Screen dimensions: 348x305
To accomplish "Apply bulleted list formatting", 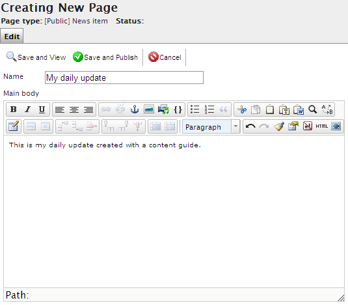I will 195,109.
